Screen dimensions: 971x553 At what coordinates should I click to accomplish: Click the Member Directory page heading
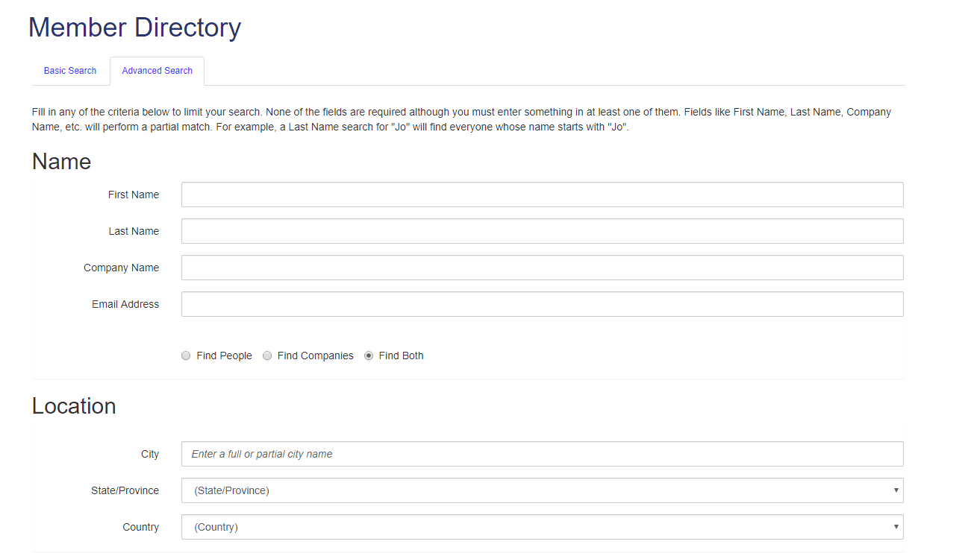[134, 28]
